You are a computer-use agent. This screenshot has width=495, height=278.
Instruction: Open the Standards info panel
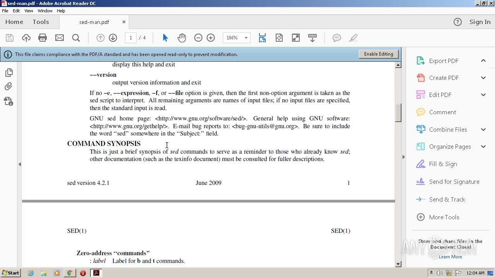[9, 101]
